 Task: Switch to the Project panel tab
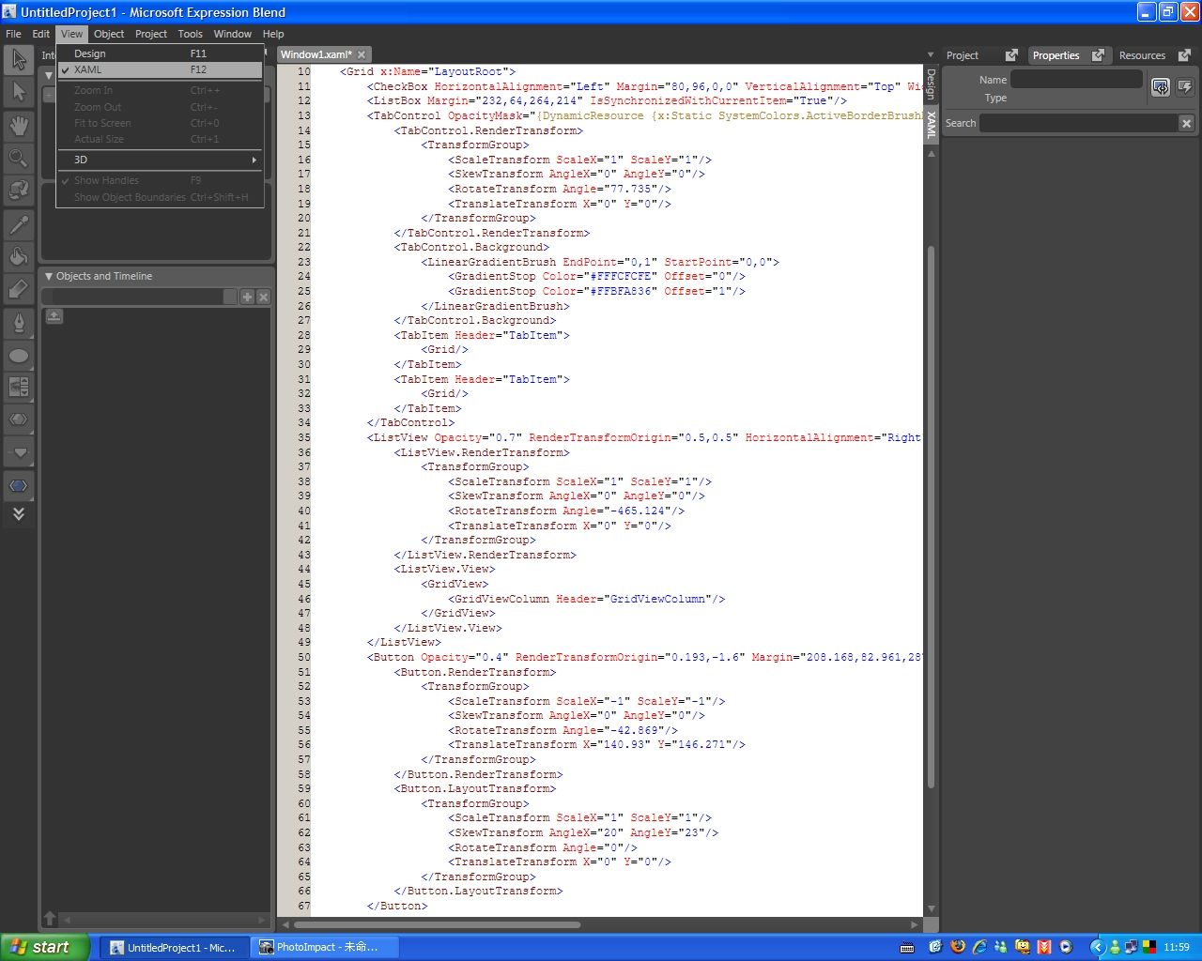(x=963, y=55)
